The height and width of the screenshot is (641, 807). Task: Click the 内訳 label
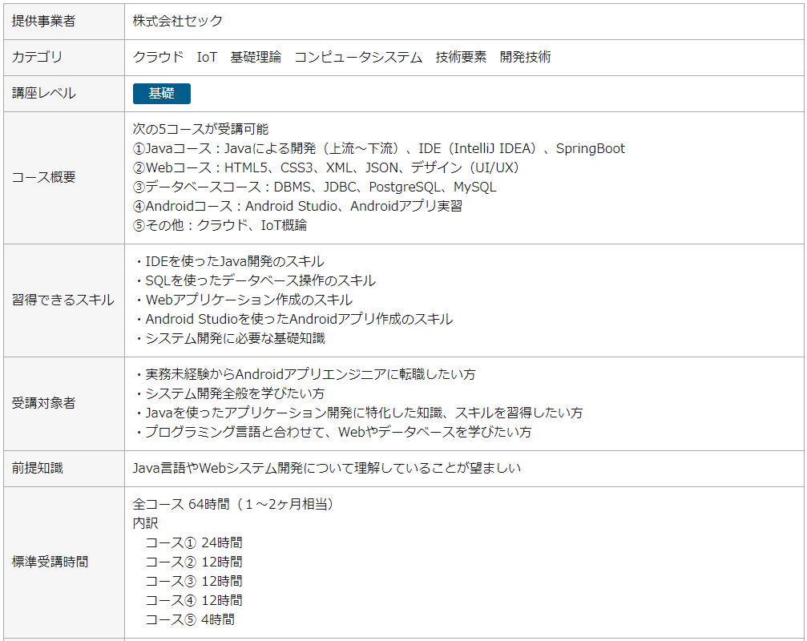tap(145, 523)
